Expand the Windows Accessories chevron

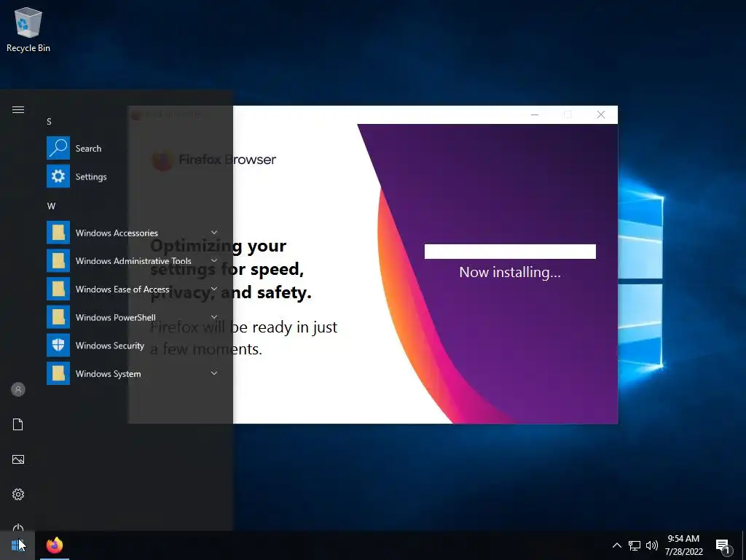click(214, 233)
